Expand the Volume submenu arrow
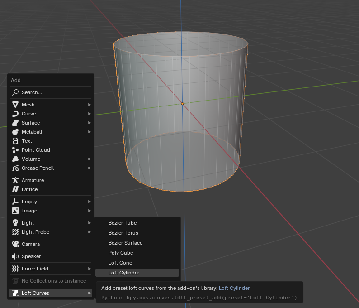The height and width of the screenshot is (308, 359). [x=89, y=159]
